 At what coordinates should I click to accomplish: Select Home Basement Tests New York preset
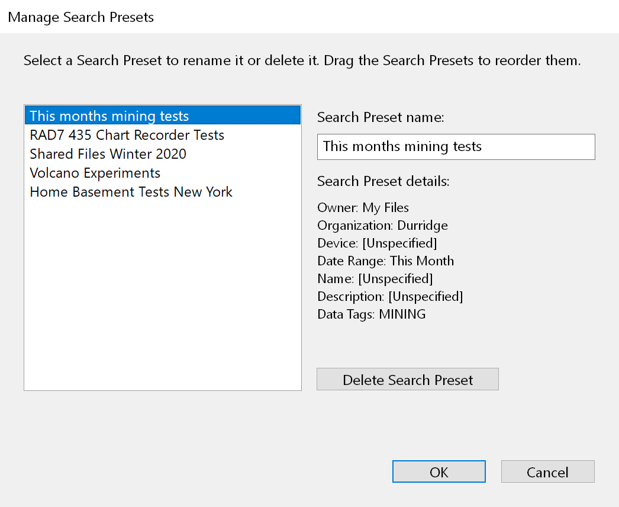coord(131,192)
